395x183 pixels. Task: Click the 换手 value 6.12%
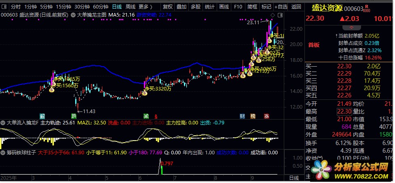343,143
